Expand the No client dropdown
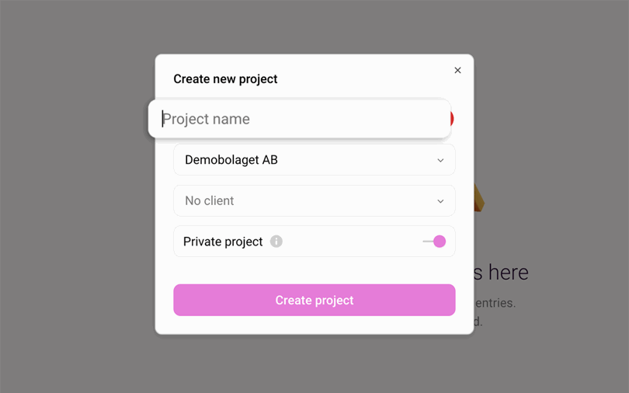629x393 pixels. point(314,201)
